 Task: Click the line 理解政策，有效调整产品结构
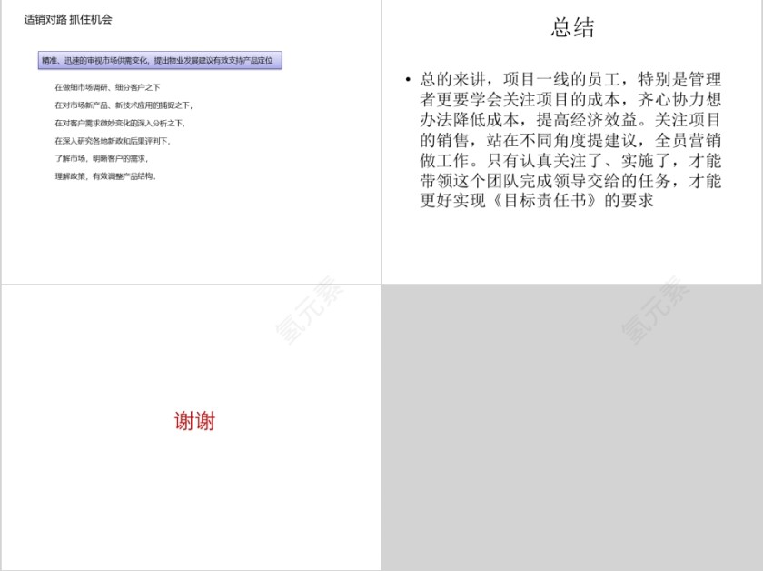click(103, 178)
